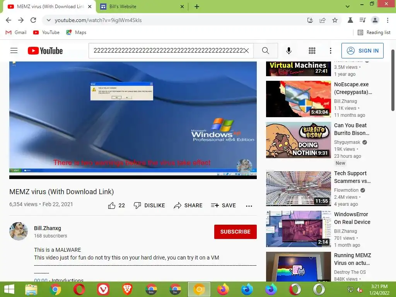The width and height of the screenshot is (396, 297).
Task: Open the Maps bookmark
Action: point(76,32)
